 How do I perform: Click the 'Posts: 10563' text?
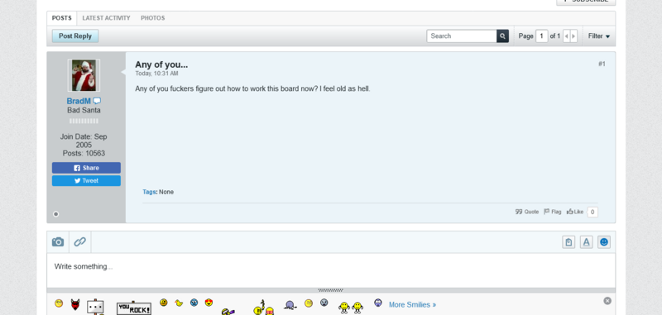click(x=84, y=154)
